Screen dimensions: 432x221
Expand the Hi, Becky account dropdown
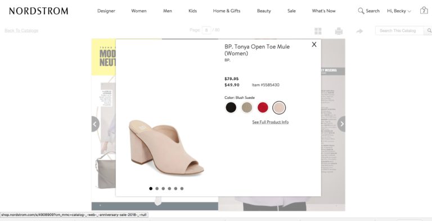[x=399, y=11]
